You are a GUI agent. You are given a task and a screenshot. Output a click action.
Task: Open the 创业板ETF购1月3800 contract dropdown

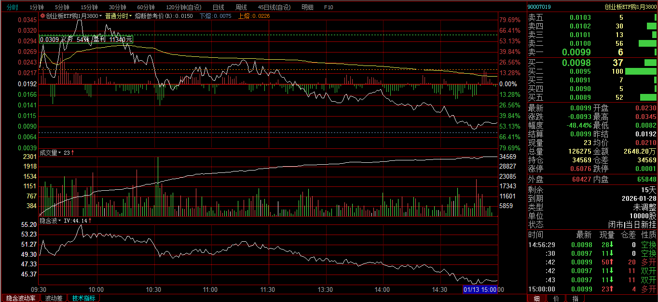[100, 16]
